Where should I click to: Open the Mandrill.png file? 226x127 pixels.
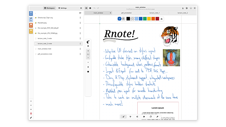pos(58,23)
